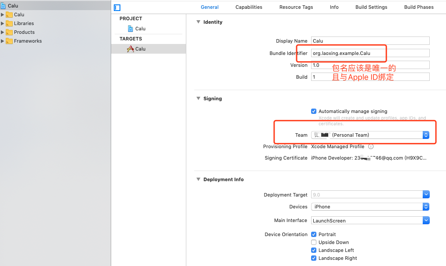This screenshot has width=446, height=266.
Task: Click the blueprint icon of Calu under PROJECT
Action: [x=131, y=29]
